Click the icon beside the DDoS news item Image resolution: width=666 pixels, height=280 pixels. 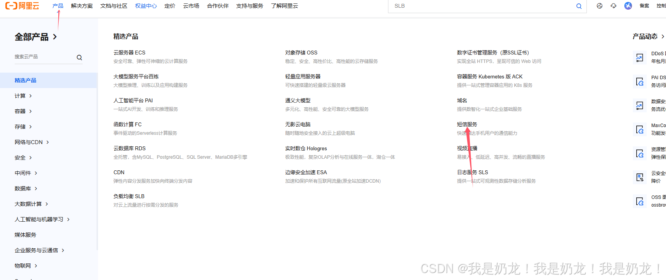[640, 58]
